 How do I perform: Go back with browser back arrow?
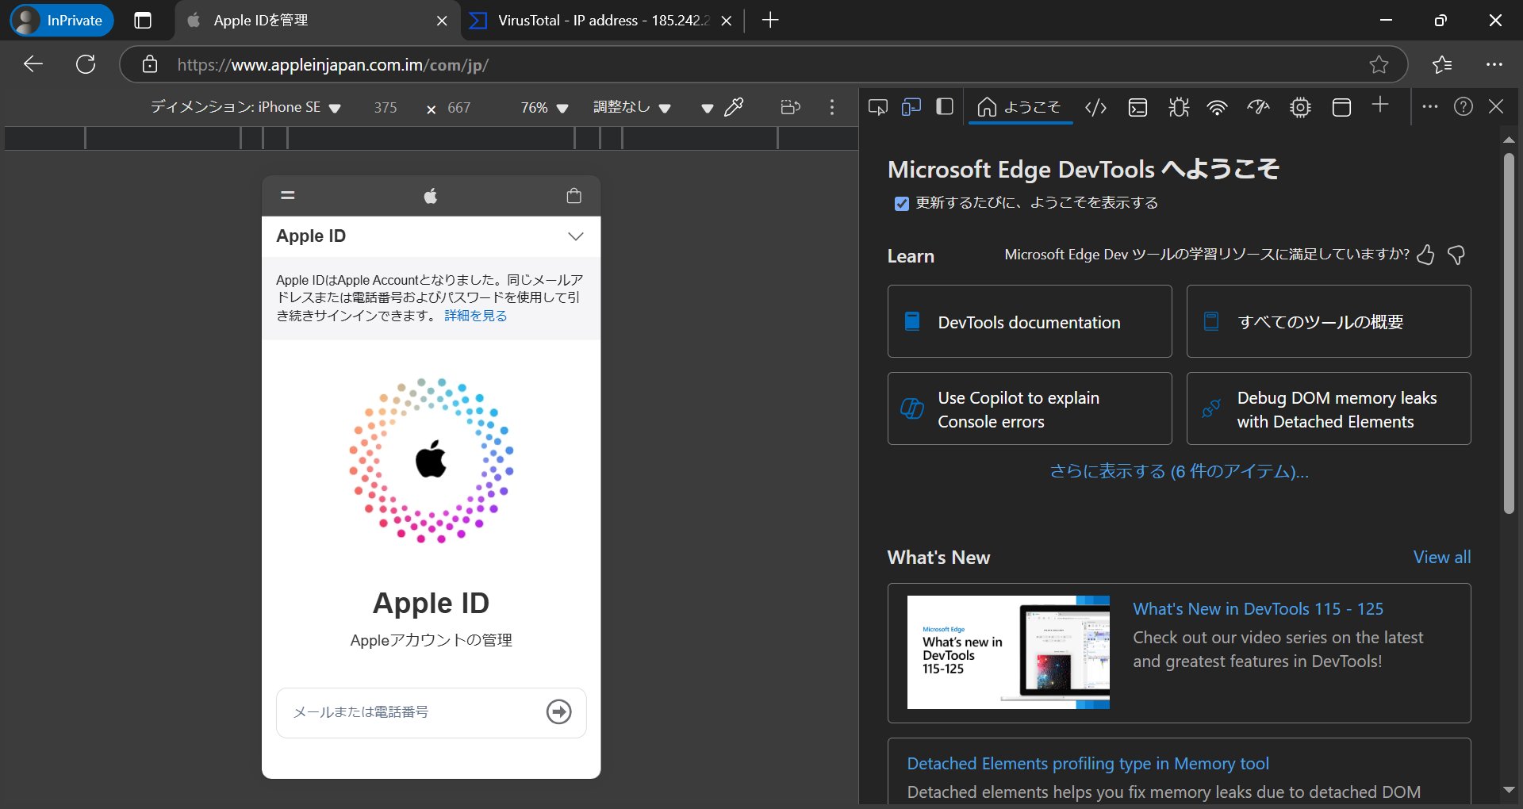pos(33,64)
